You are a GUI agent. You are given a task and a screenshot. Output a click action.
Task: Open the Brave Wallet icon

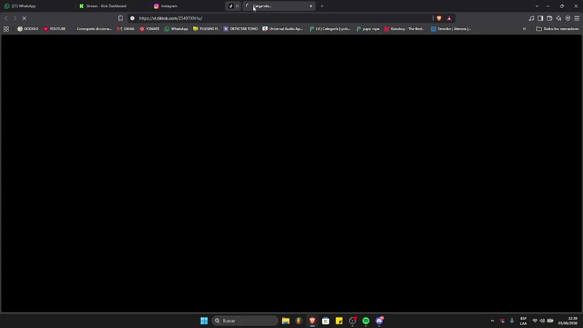[550, 18]
